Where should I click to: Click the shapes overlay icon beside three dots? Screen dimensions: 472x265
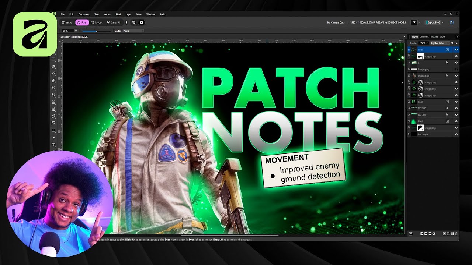[x=134, y=22]
